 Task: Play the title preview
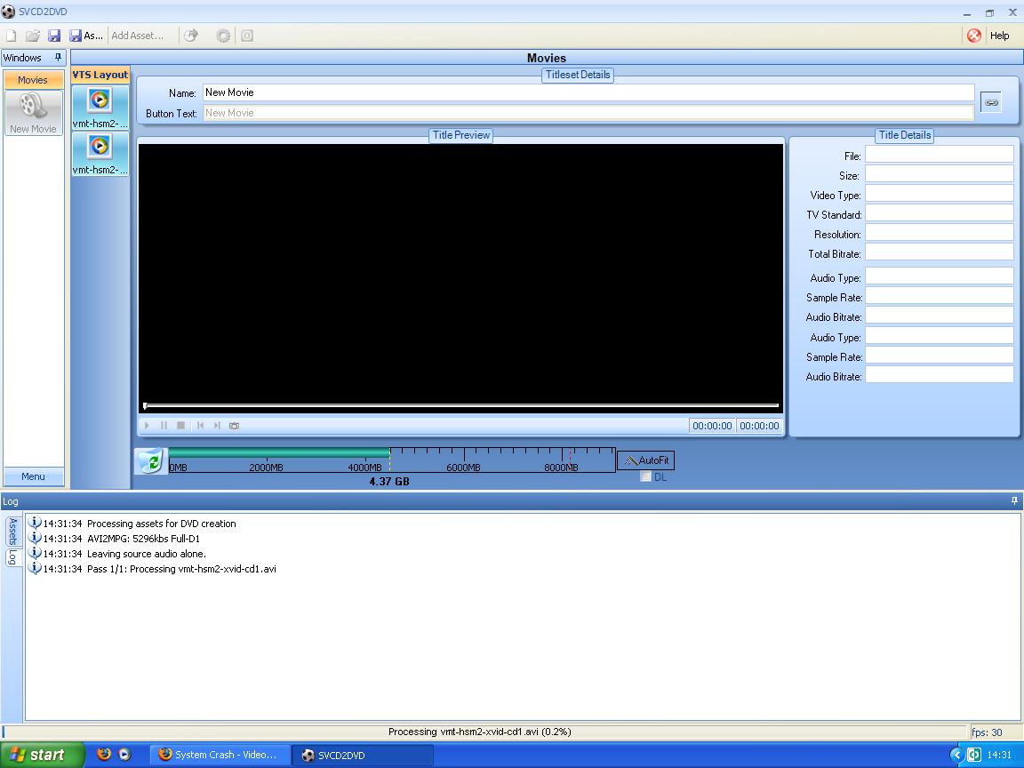tap(147, 425)
